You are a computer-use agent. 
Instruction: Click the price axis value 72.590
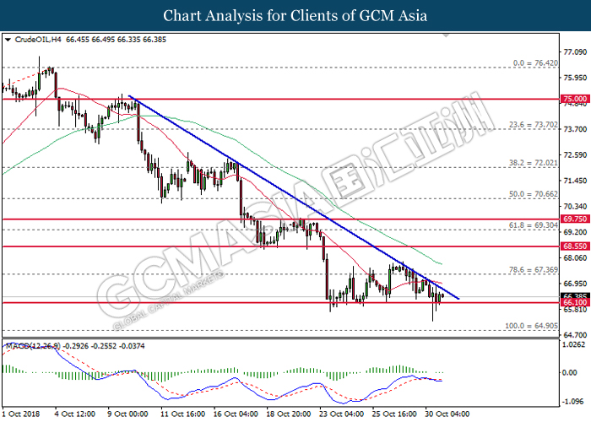pos(575,154)
